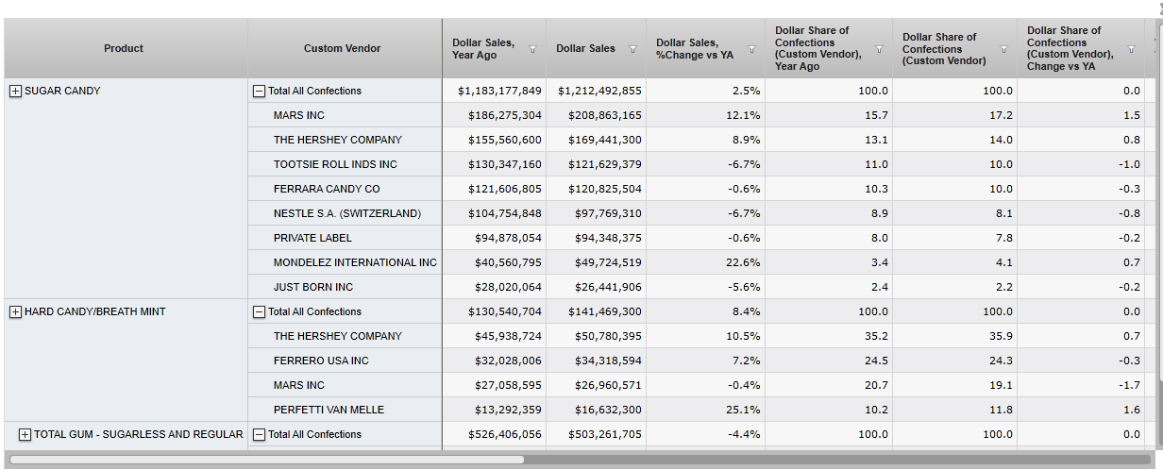Expand the SUGAR CANDY product row
This screenshot has width=1163, height=470.
14,92
